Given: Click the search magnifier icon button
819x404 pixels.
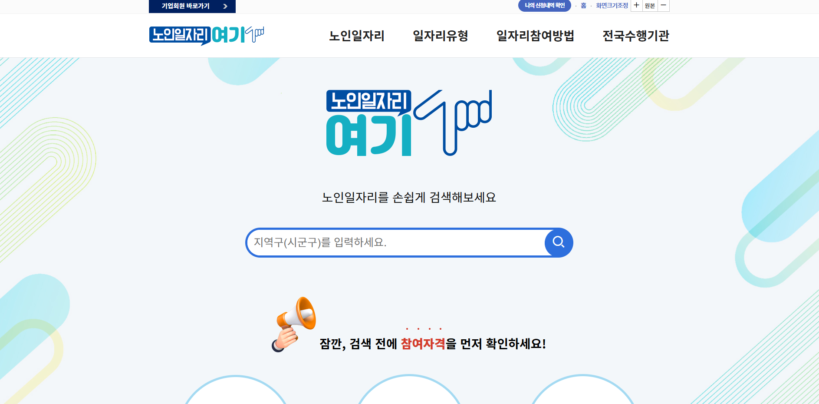Looking at the screenshot, I should 559,242.
